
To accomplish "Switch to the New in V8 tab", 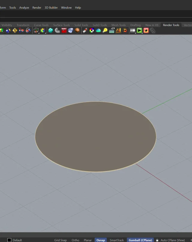I will point(152,25).
